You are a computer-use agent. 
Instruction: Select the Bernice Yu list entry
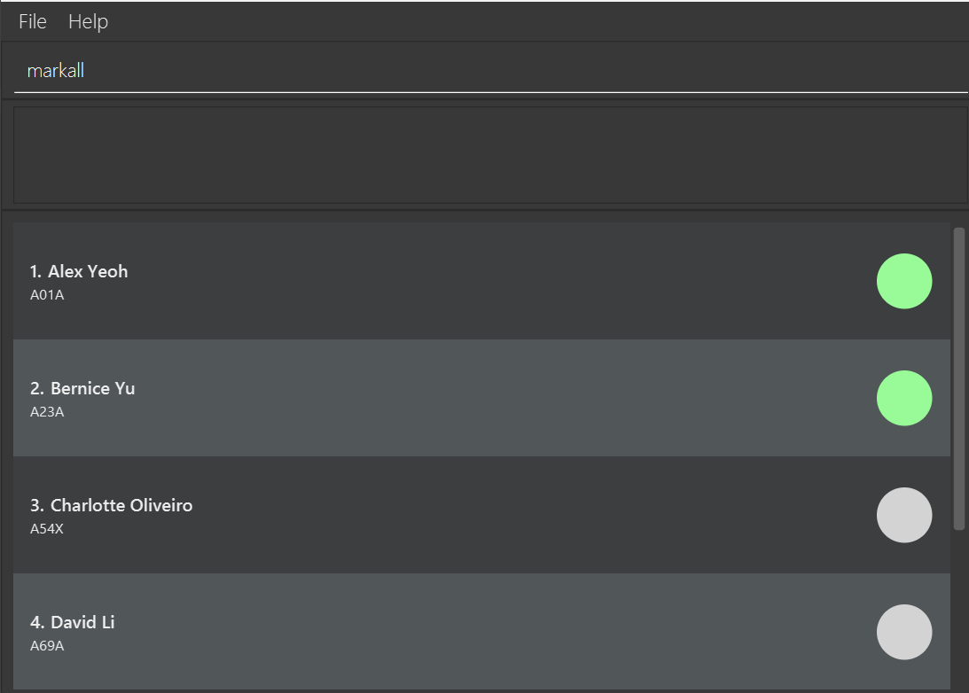coord(481,398)
